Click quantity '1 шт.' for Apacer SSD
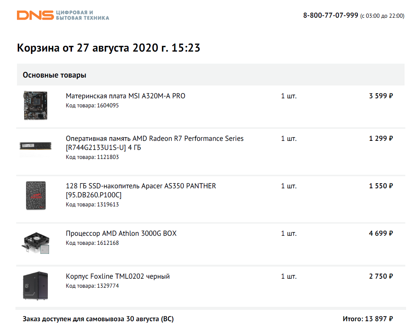This screenshot has height=331, width=420. pyautogui.click(x=289, y=186)
